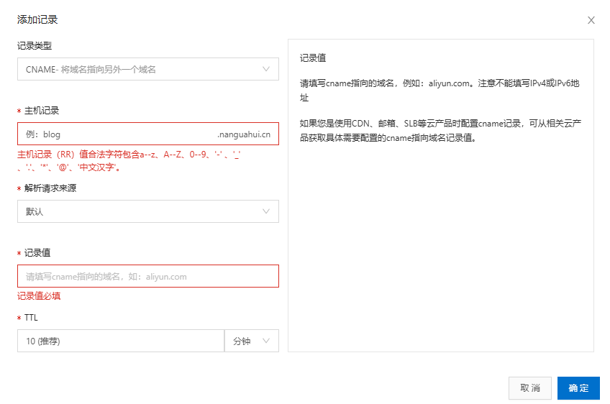Confirm with the blue 确定 button

click(578, 388)
